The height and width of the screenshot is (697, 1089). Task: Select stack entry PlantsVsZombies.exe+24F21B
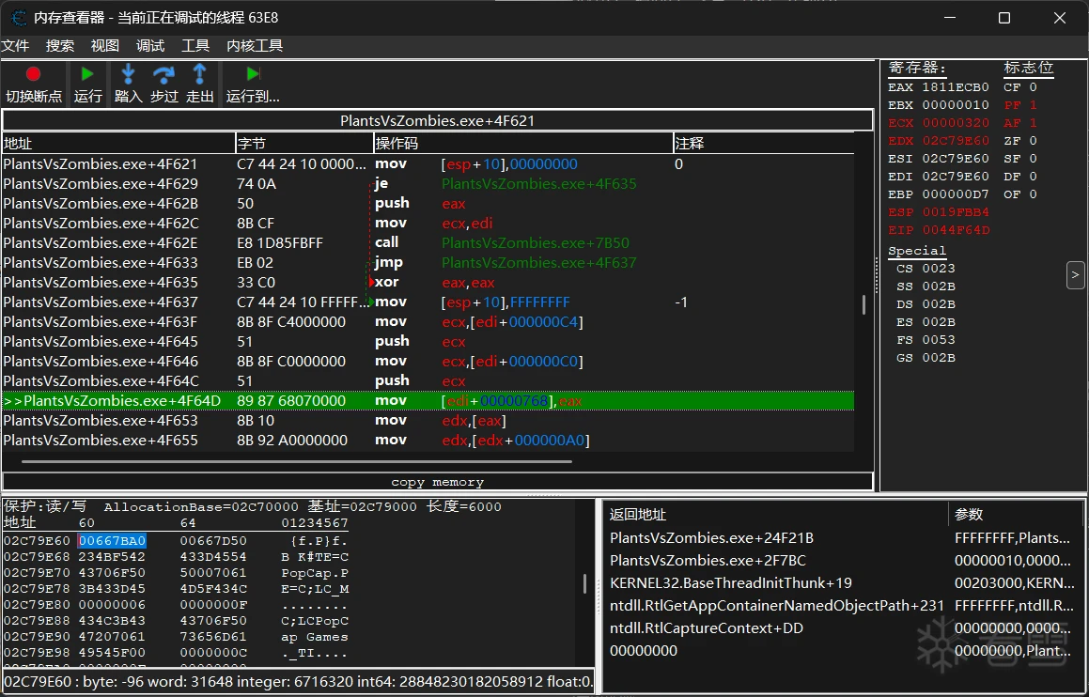pyautogui.click(x=711, y=538)
